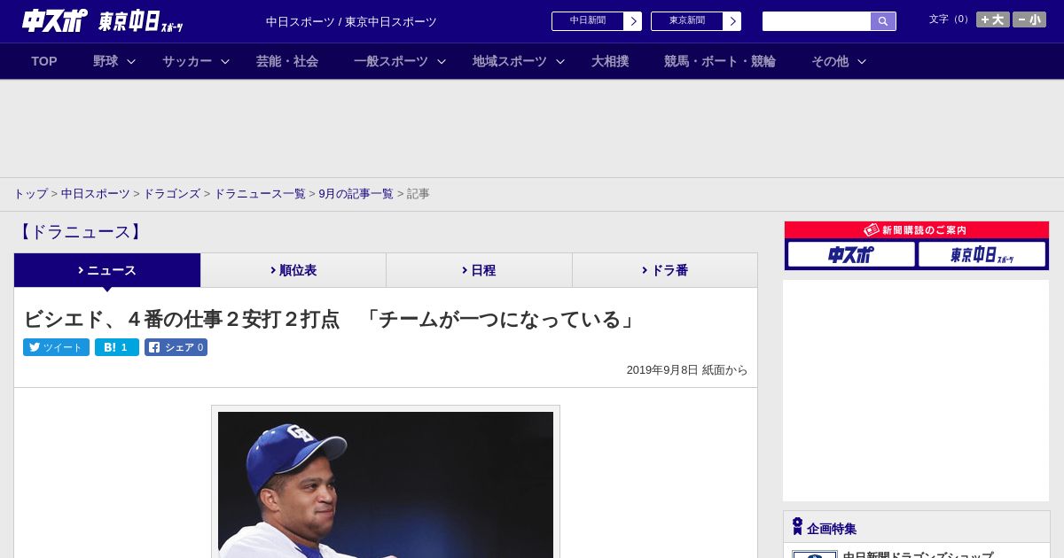Viewport: 1064px width, 558px height.
Task: Click 9月の記事一覧 breadcrumb link
Action: 356,194
